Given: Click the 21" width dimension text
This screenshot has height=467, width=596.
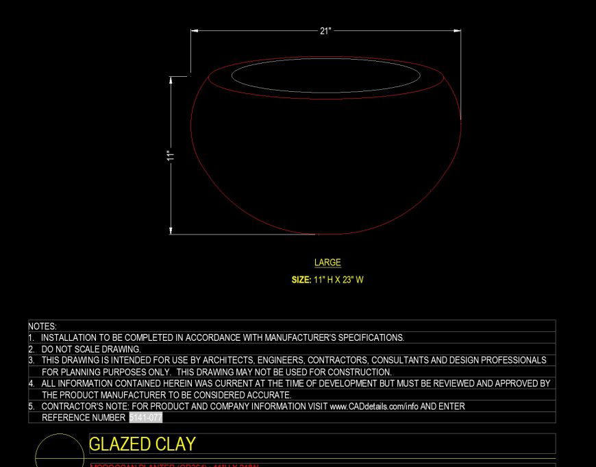Looking at the screenshot, I should (x=325, y=31).
